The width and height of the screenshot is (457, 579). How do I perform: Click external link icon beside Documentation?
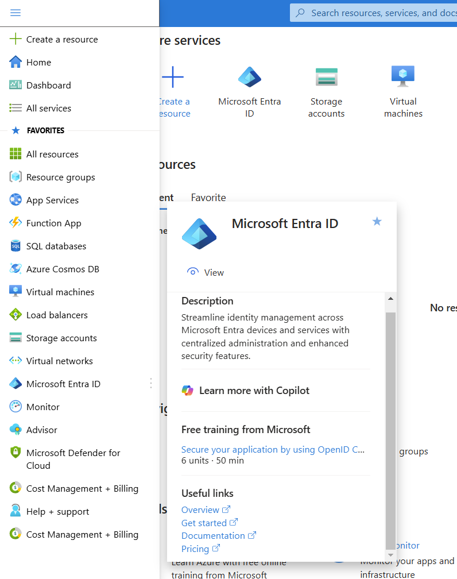coord(252,535)
